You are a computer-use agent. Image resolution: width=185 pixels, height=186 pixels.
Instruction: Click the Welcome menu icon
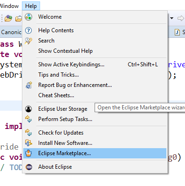tap(28, 17)
